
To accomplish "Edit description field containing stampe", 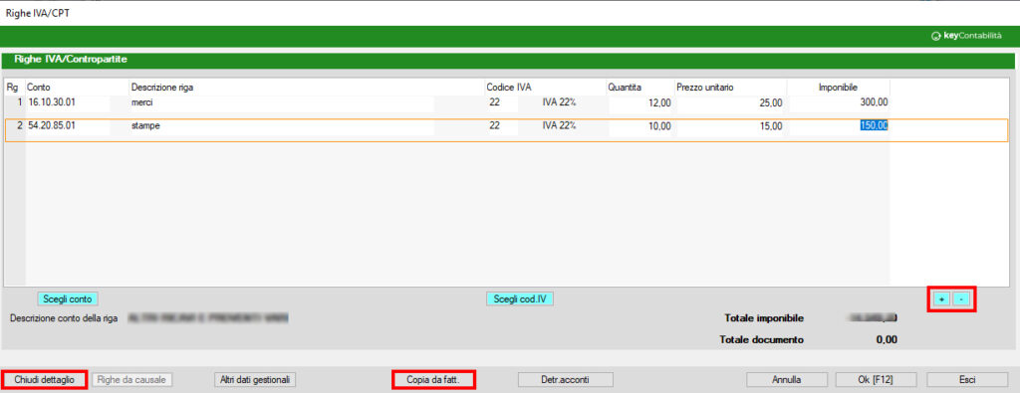I will (x=281, y=126).
